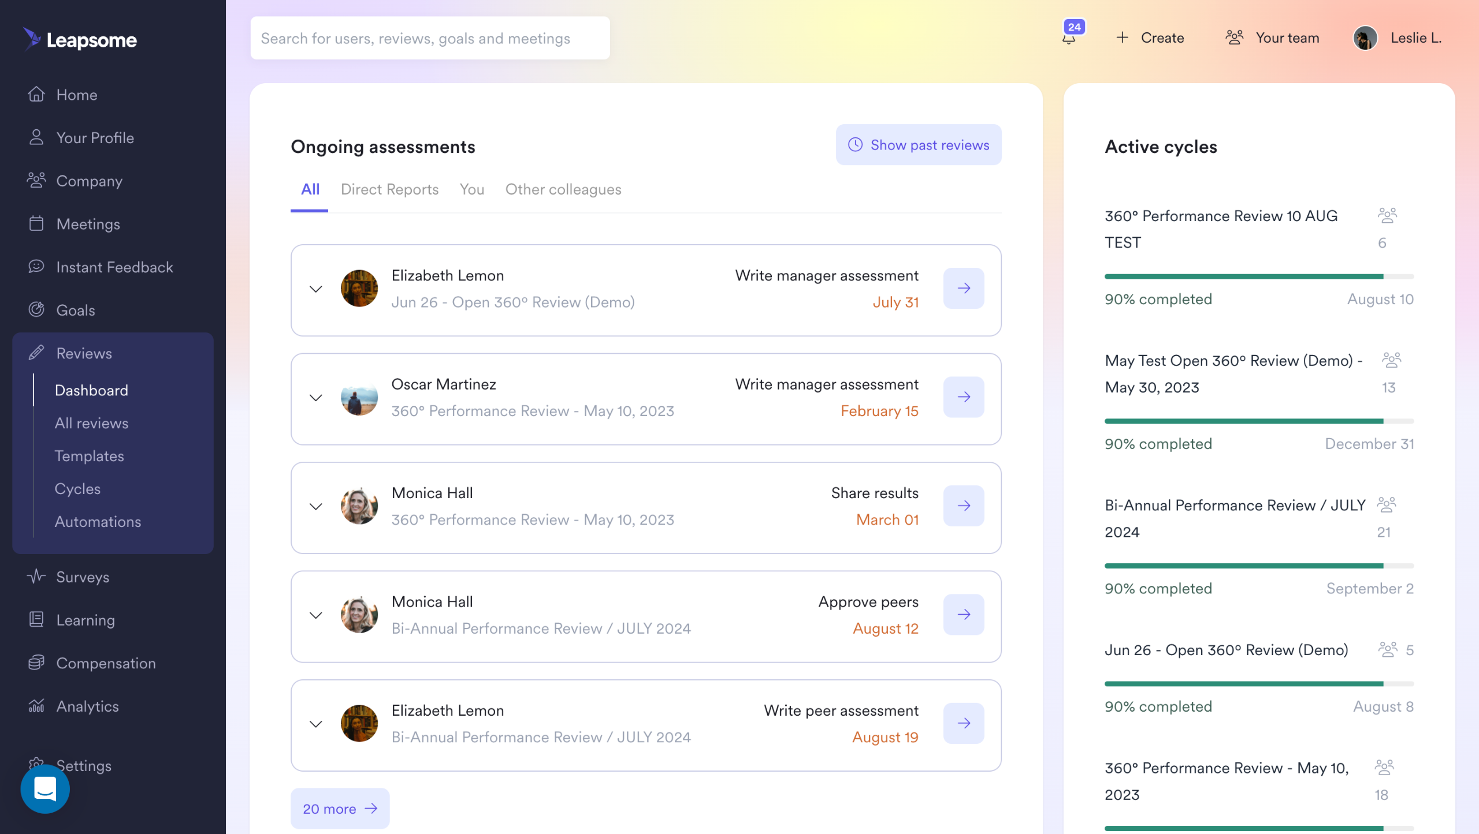Open the Cycles submenu item

pyautogui.click(x=77, y=489)
